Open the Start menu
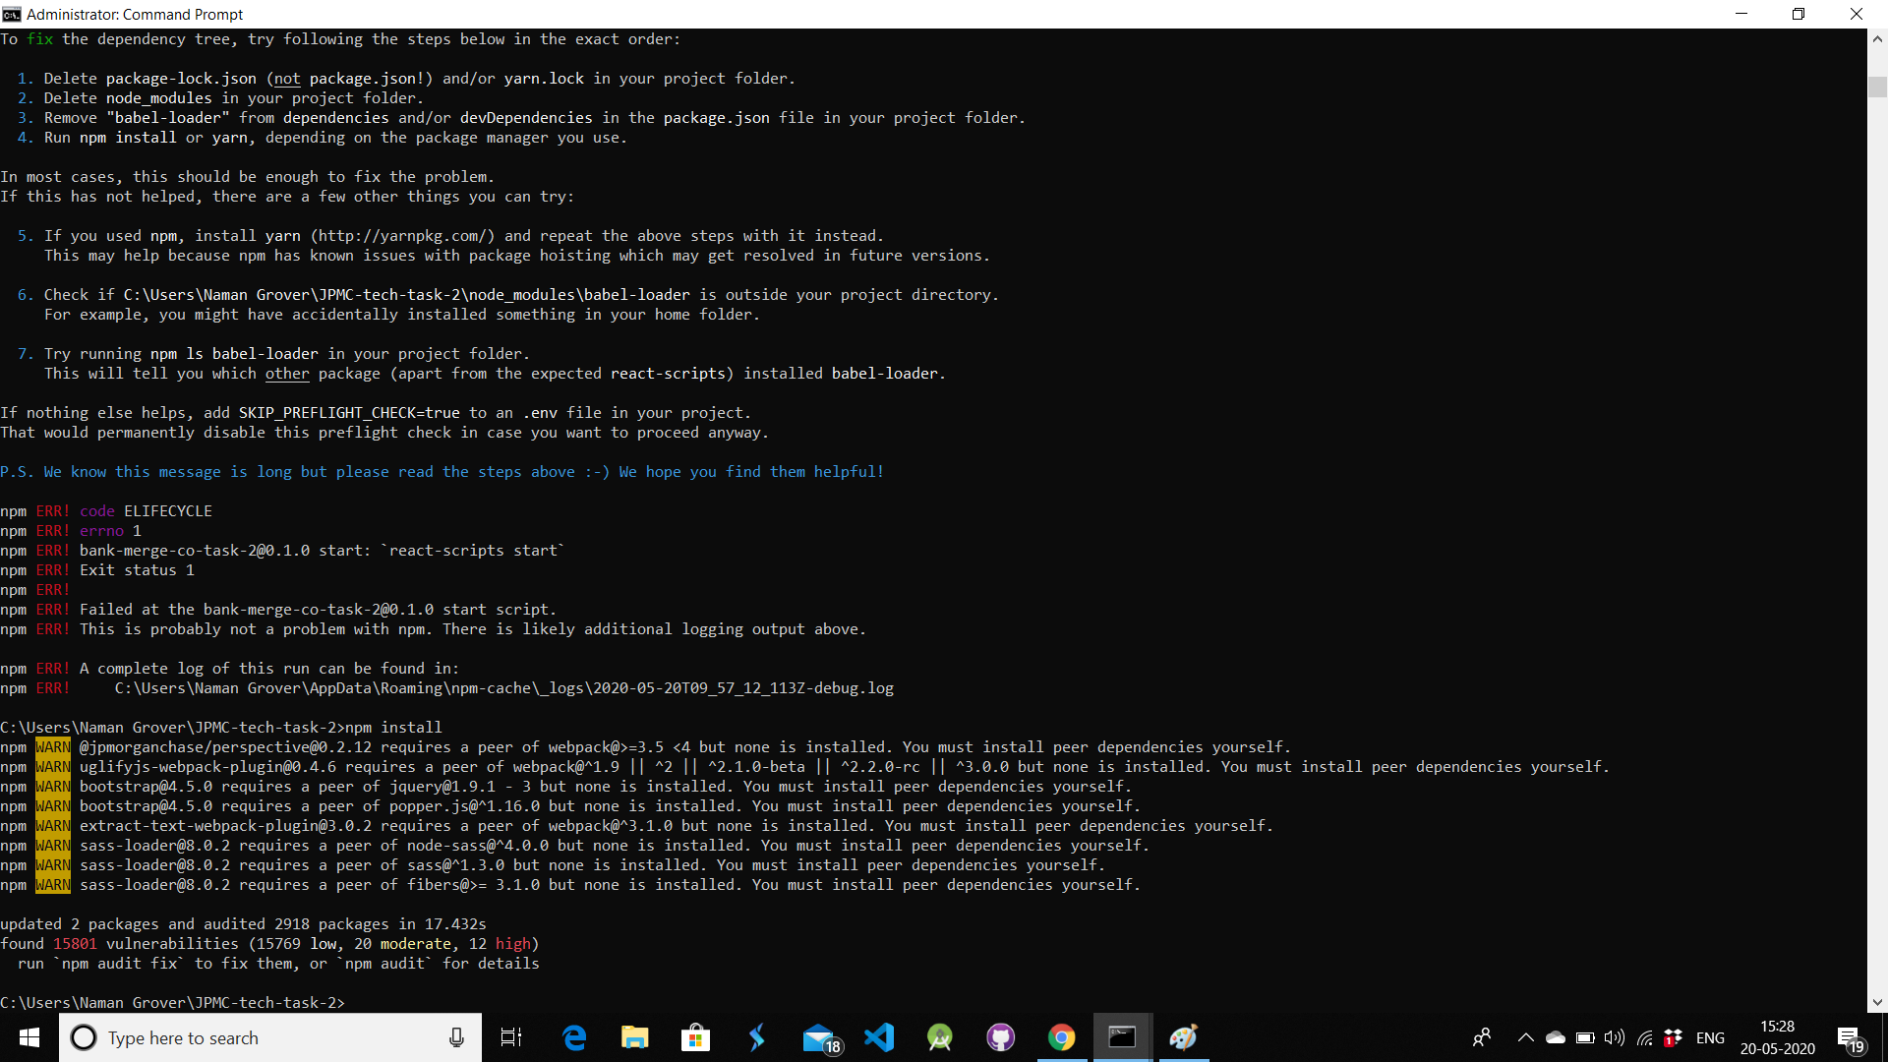This screenshot has width=1888, height=1062. (x=29, y=1037)
